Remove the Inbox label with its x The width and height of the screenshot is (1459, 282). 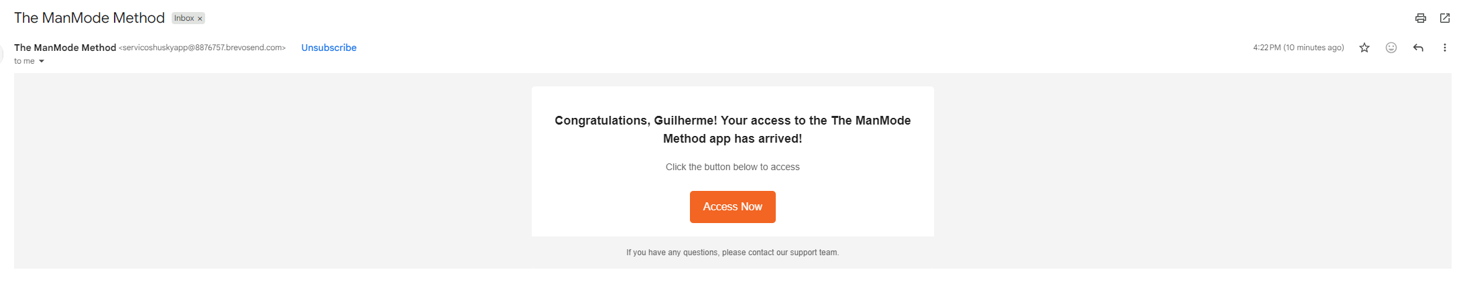click(x=200, y=19)
